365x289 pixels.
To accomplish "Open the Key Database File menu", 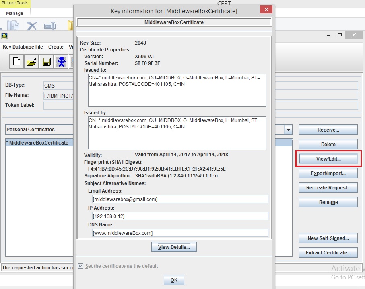I will coord(23,47).
